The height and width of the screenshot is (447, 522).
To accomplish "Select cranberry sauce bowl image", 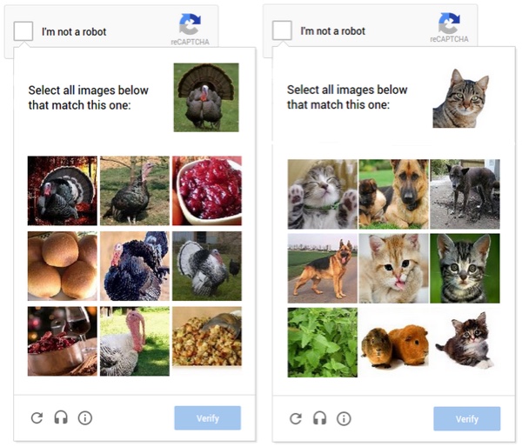I will point(207,190).
